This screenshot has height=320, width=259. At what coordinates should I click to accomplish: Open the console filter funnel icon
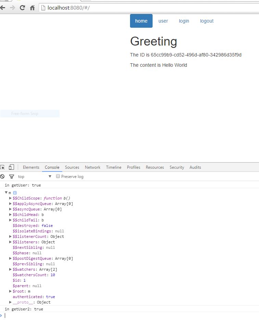12,177
